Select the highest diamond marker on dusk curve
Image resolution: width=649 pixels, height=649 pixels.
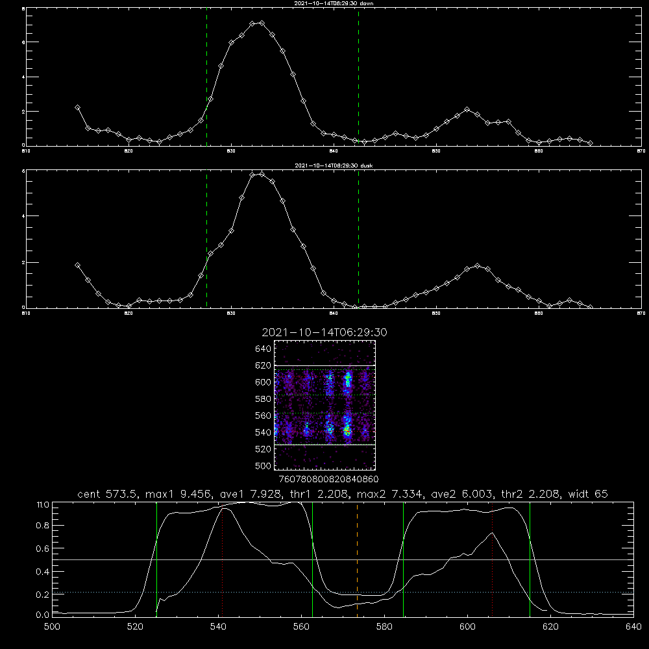tap(262, 174)
